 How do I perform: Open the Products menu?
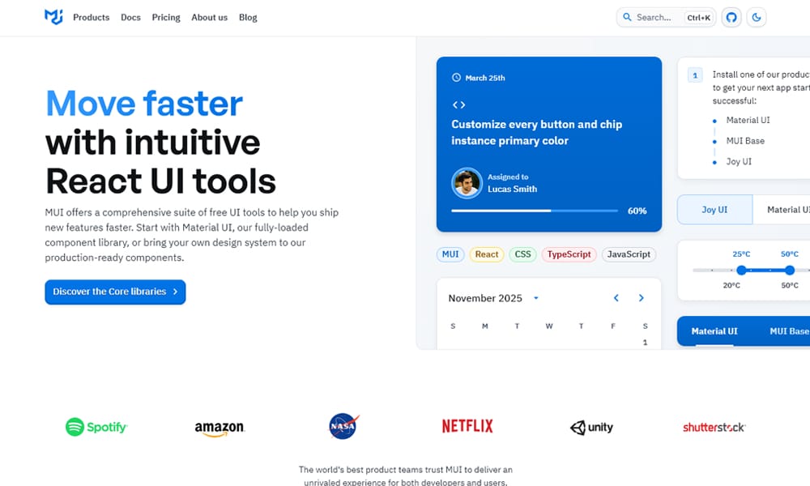[91, 17]
